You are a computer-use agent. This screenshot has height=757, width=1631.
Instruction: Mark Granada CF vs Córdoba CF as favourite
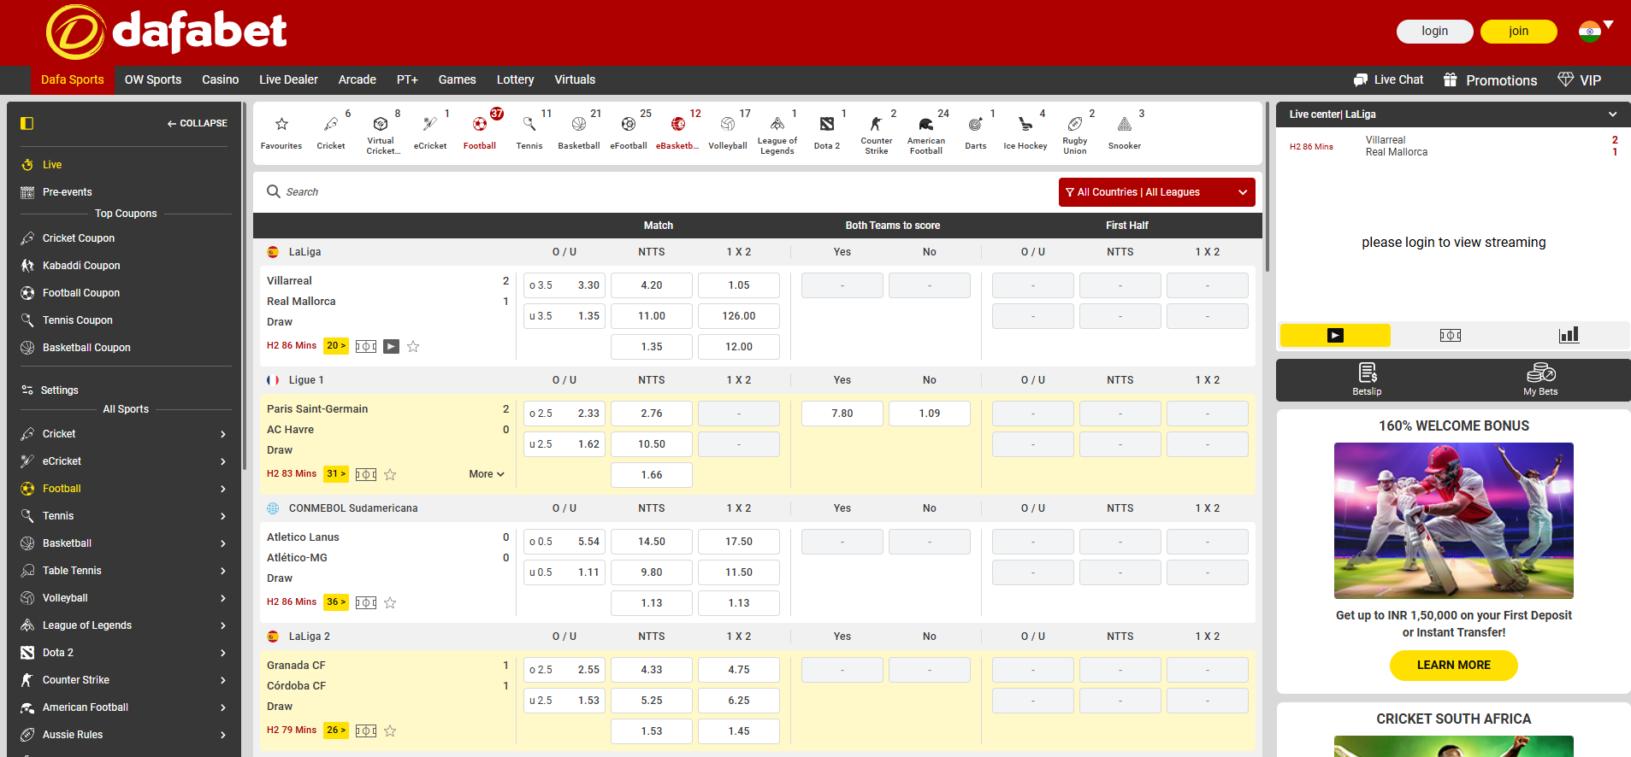(390, 731)
